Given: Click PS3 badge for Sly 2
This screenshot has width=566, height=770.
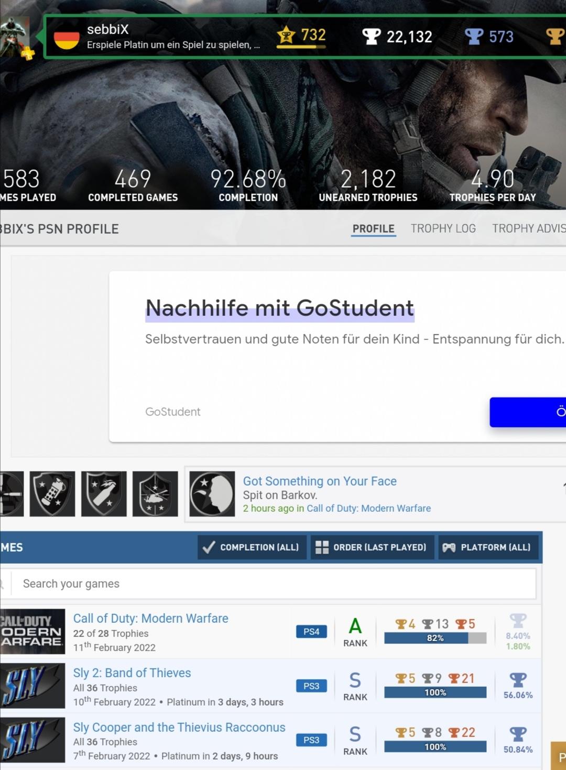Looking at the screenshot, I should click(311, 686).
